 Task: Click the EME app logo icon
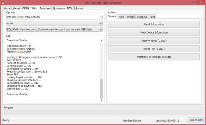coord(3,3)
